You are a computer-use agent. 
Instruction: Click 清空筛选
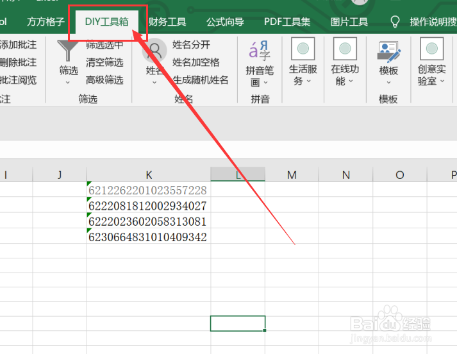(104, 62)
